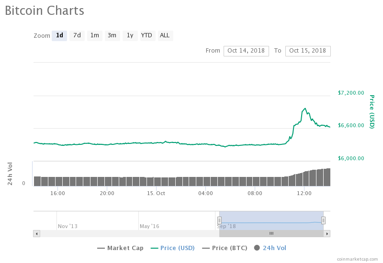Click the 20:00 time axis label

pyautogui.click(x=107, y=193)
